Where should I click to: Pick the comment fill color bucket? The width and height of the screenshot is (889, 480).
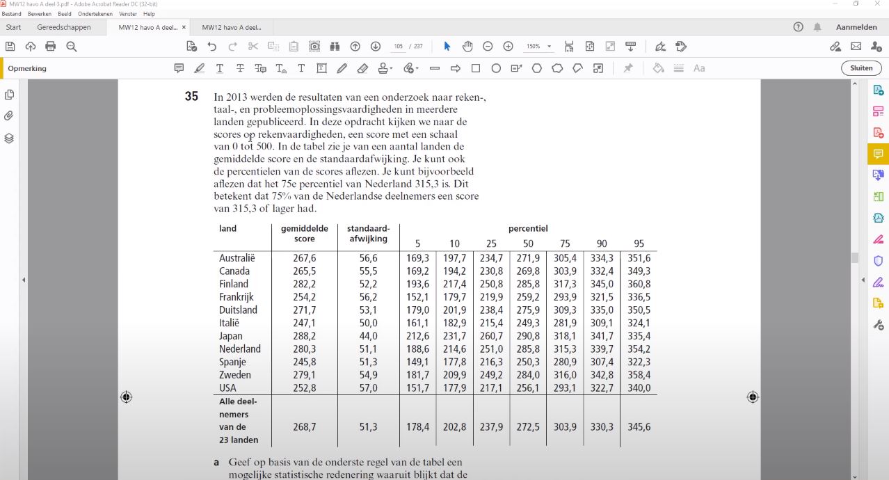point(658,68)
